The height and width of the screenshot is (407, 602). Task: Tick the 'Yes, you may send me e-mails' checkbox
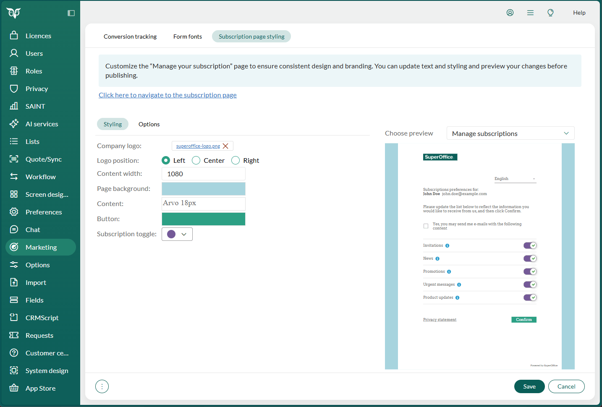coord(426,226)
